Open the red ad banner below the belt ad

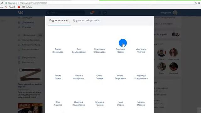pyautogui.click(x=30, y=108)
